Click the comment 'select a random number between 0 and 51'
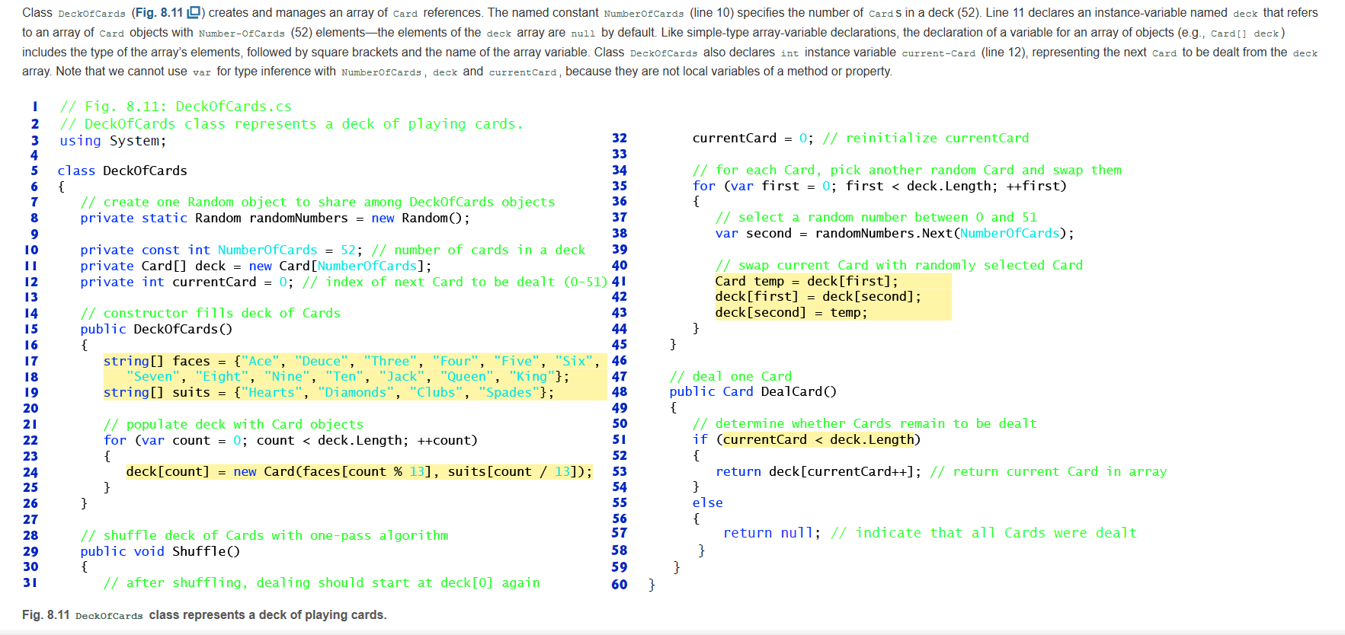Image resolution: width=1345 pixels, height=635 pixels. pyautogui.click(x=876, y=217)
